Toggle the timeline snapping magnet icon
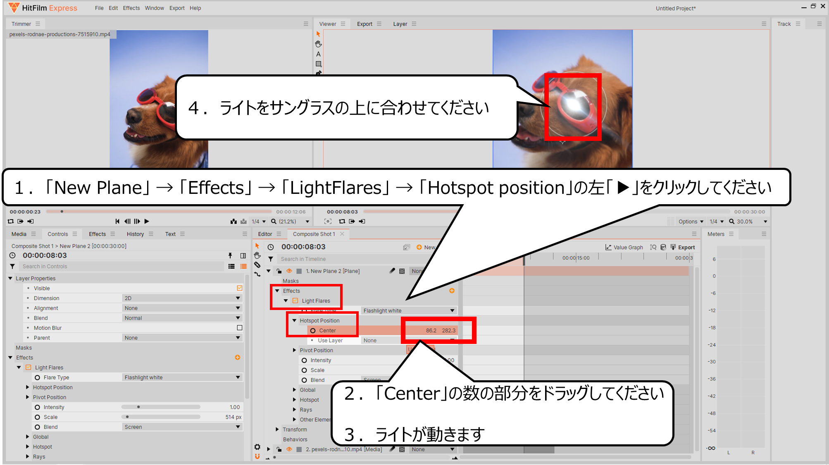The image size is (829, 465). click(x=257, y=456)
